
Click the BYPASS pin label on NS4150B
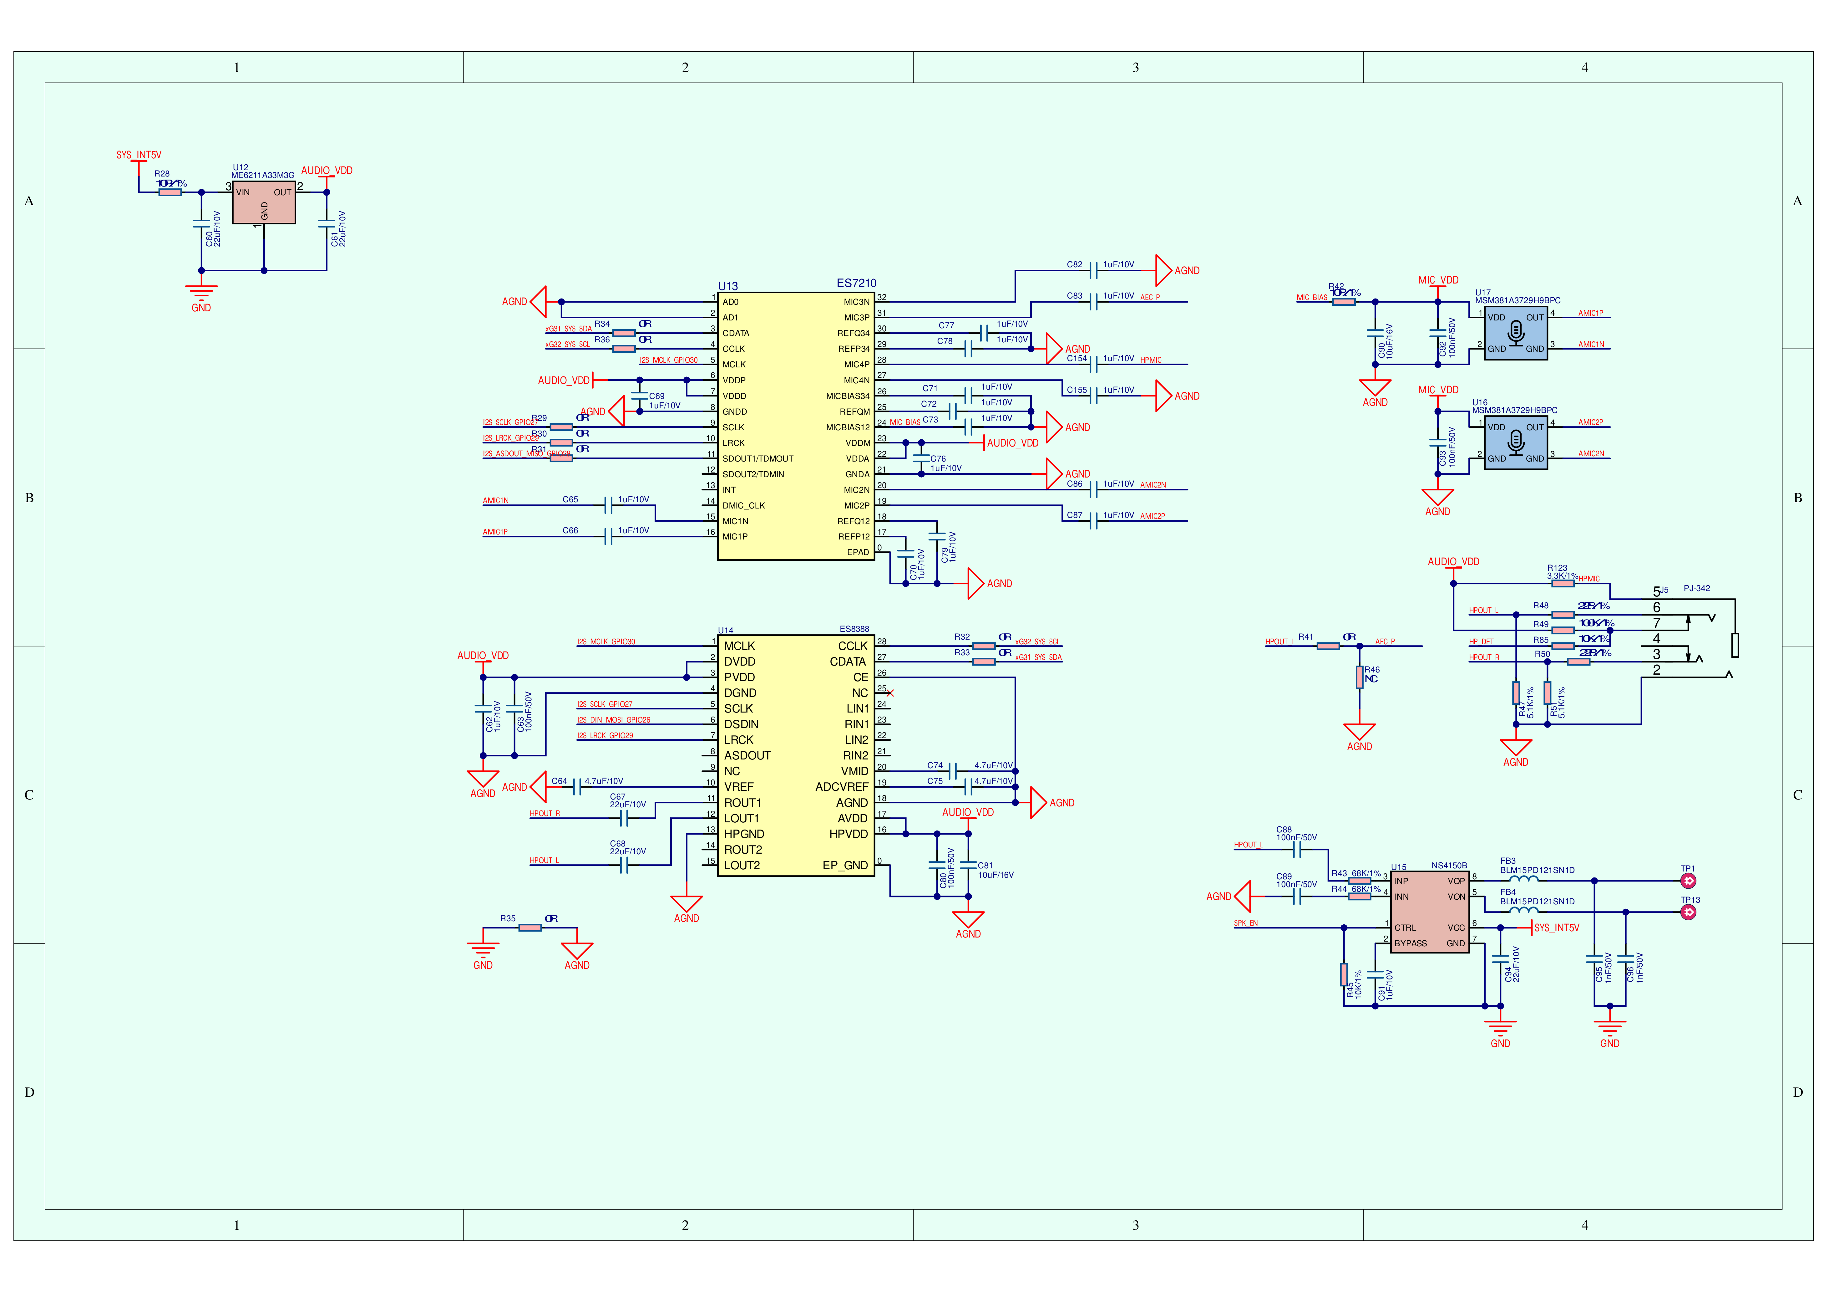click(1411, 944)
